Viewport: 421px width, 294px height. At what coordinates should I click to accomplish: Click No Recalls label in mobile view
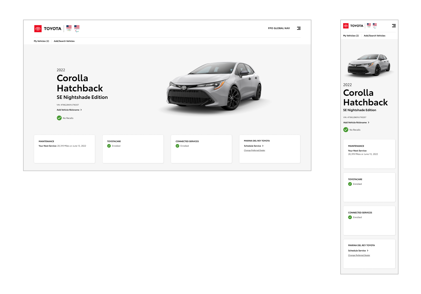(x=355, y=130)
